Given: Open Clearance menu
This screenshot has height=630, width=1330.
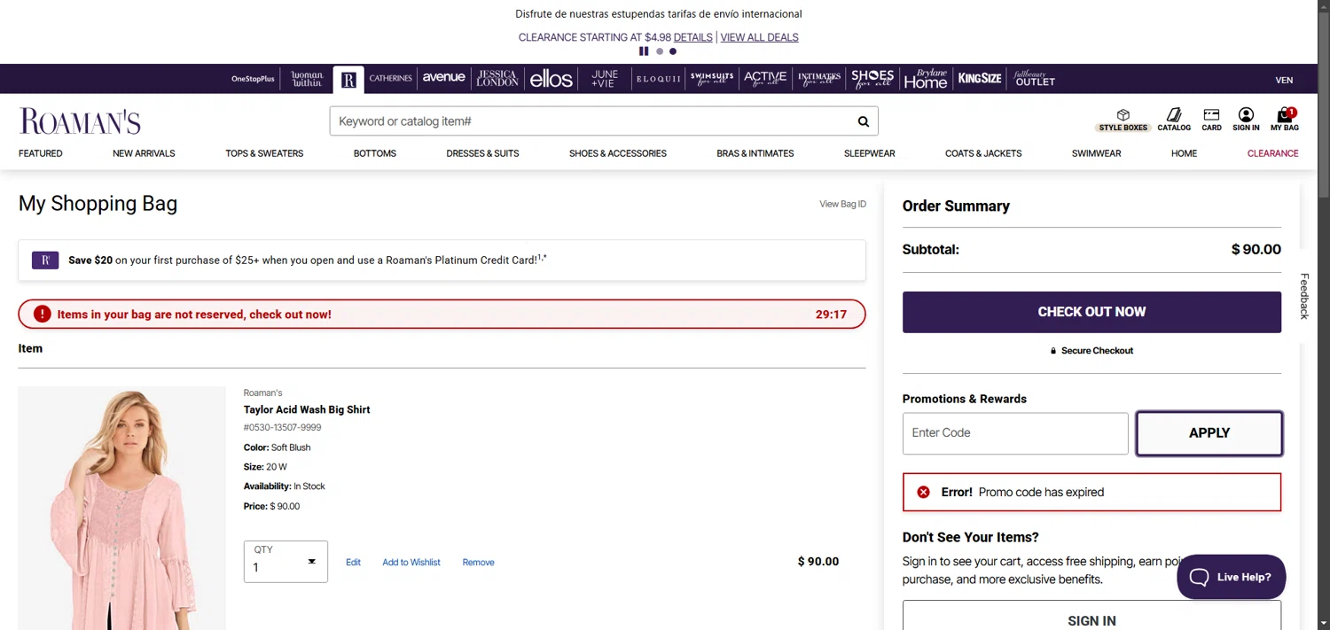Looking at the screenshot, I should pos(1272,153).
